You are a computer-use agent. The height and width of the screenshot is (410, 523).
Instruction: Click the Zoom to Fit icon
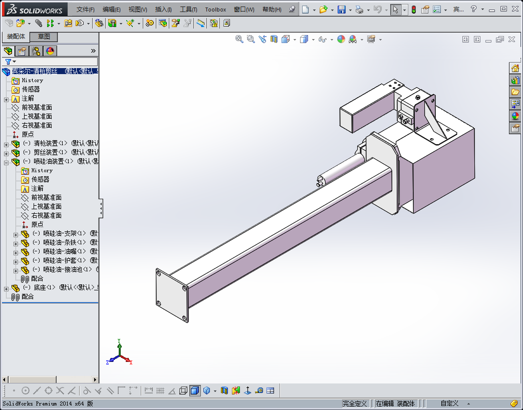(239, 40)
